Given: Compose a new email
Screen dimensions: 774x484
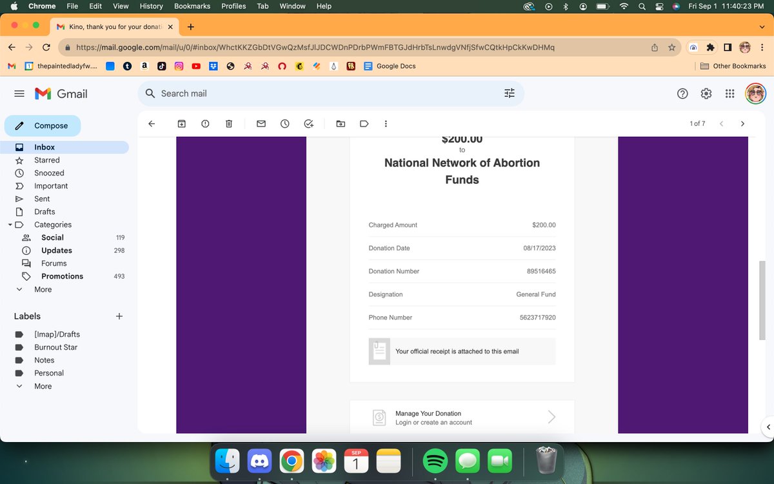Looking at the screenshot, I should point(43,126).
